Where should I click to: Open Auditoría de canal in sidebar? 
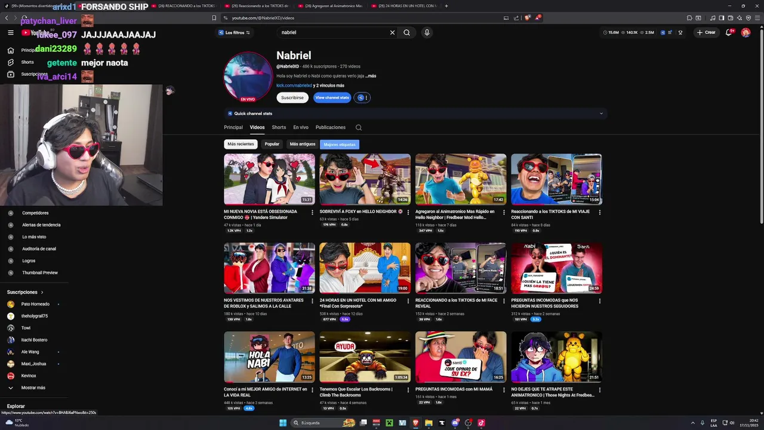(39, 248)
